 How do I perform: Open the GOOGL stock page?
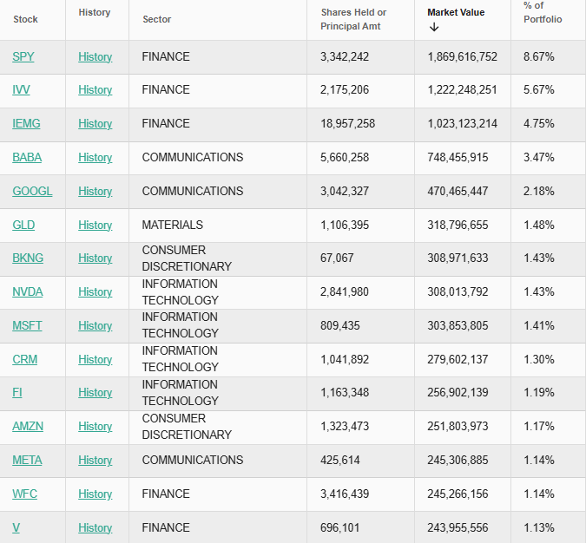(x=32, y=191)
